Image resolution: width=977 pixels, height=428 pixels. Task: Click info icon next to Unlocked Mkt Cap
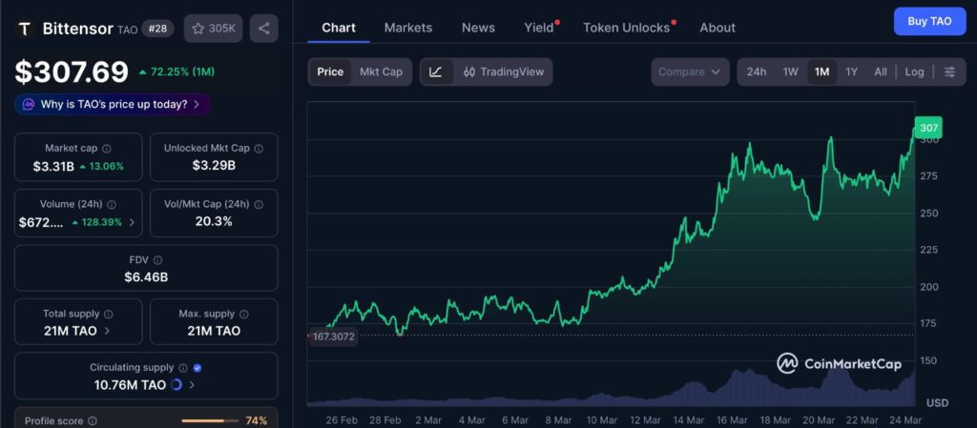pyautogui.click(x=259, y=149)
